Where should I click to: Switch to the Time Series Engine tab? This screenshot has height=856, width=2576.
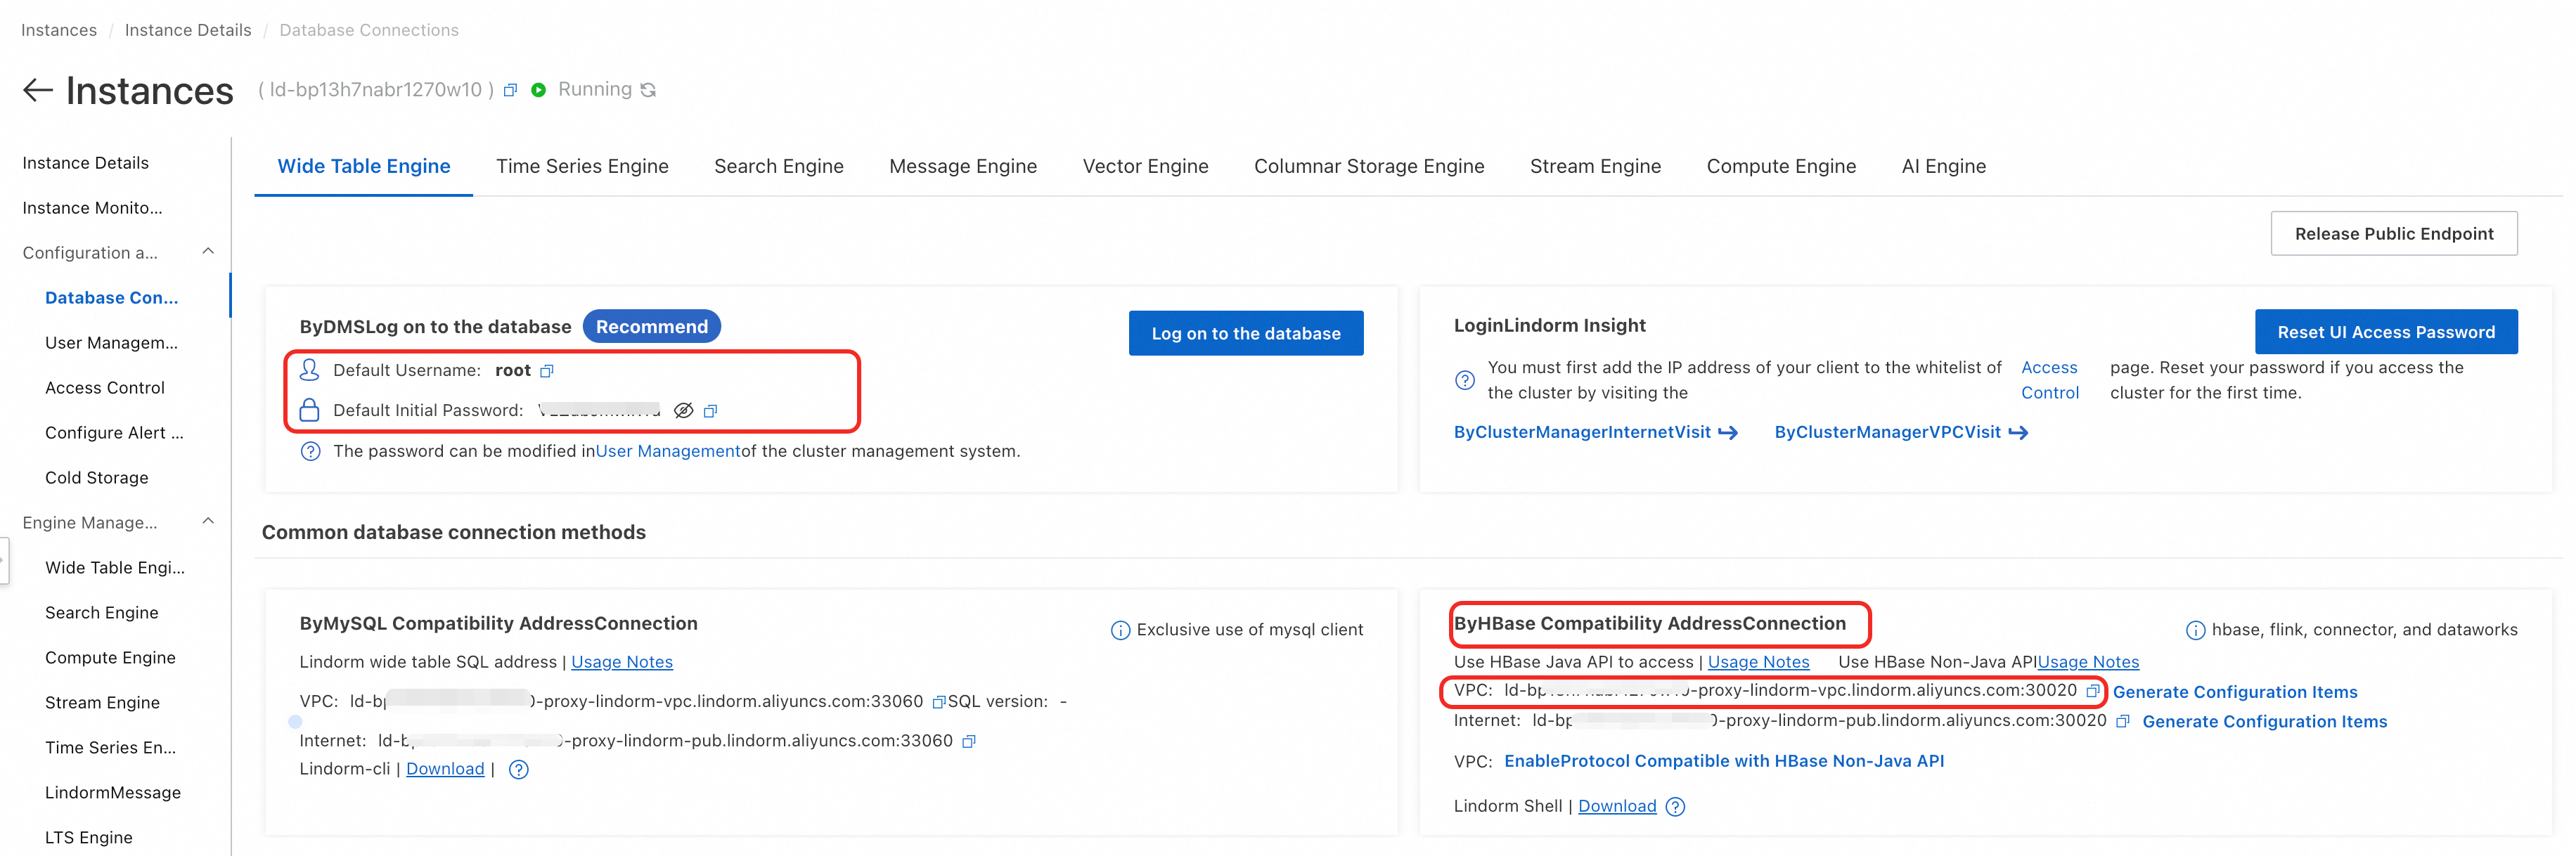pyautogui.click(x=582, y=166)
